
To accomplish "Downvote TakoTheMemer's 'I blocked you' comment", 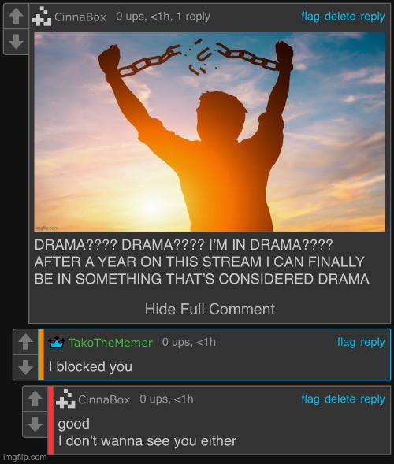I will (25, 367).
